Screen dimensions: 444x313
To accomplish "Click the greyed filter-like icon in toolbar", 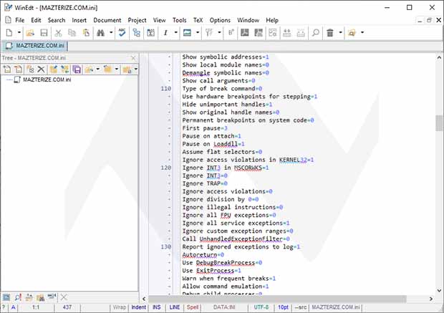I will [209, 32].
